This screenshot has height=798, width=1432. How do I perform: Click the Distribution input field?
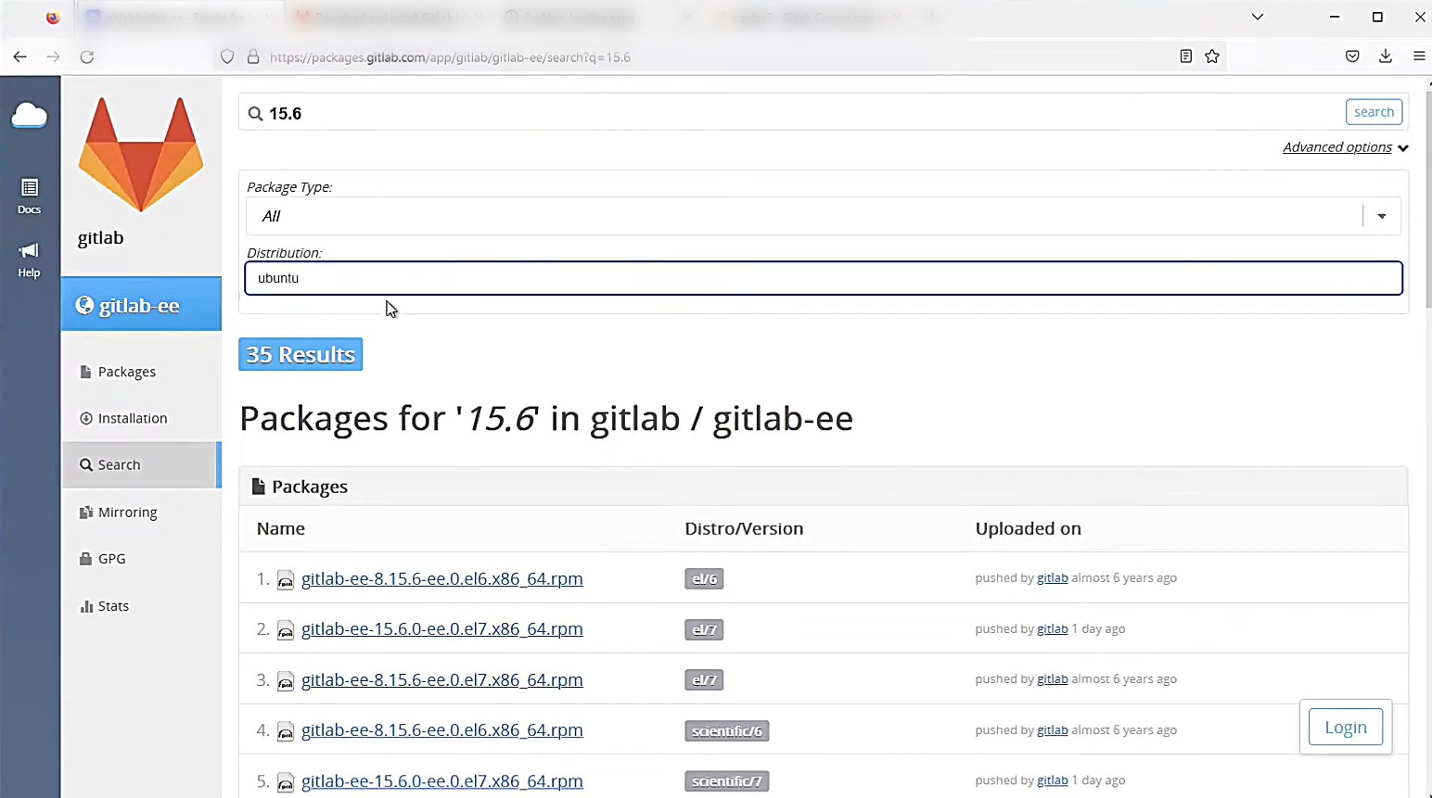pyautogui.click(x=823, y=278)
